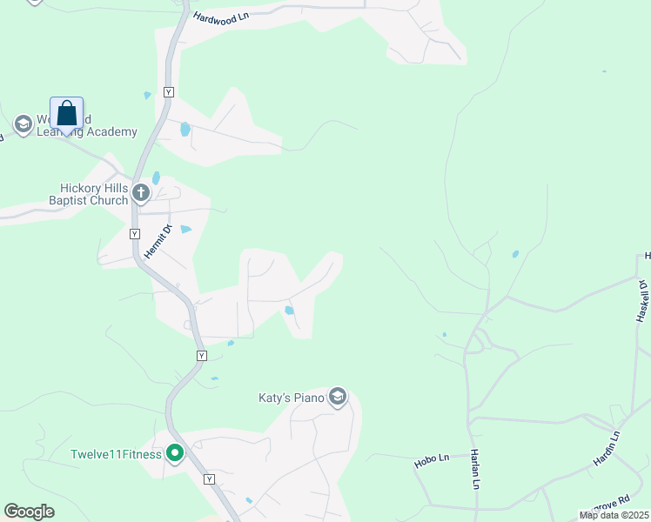Click the Map data ©2025 attribution
The image size is (651, 522).
pos(614,515)
